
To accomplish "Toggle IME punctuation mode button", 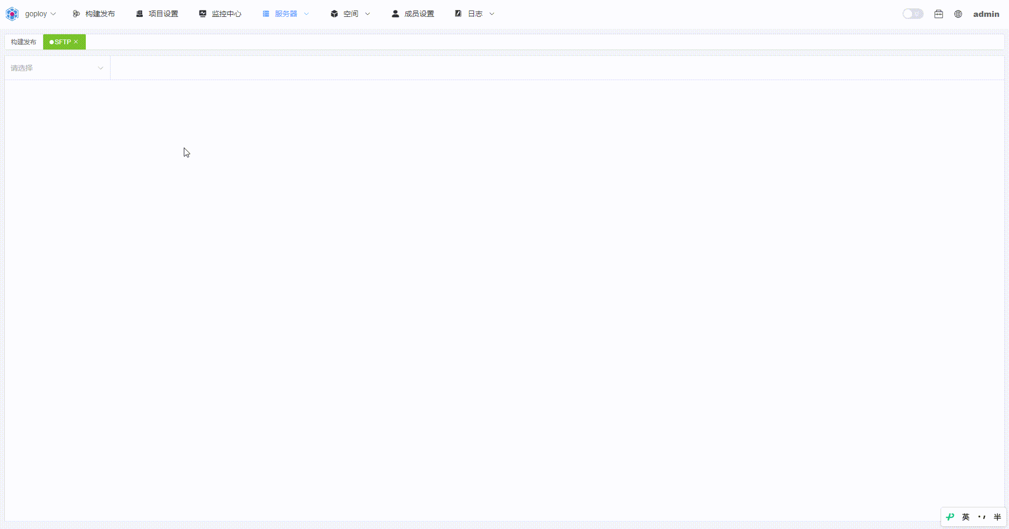I will click(982, 517).
